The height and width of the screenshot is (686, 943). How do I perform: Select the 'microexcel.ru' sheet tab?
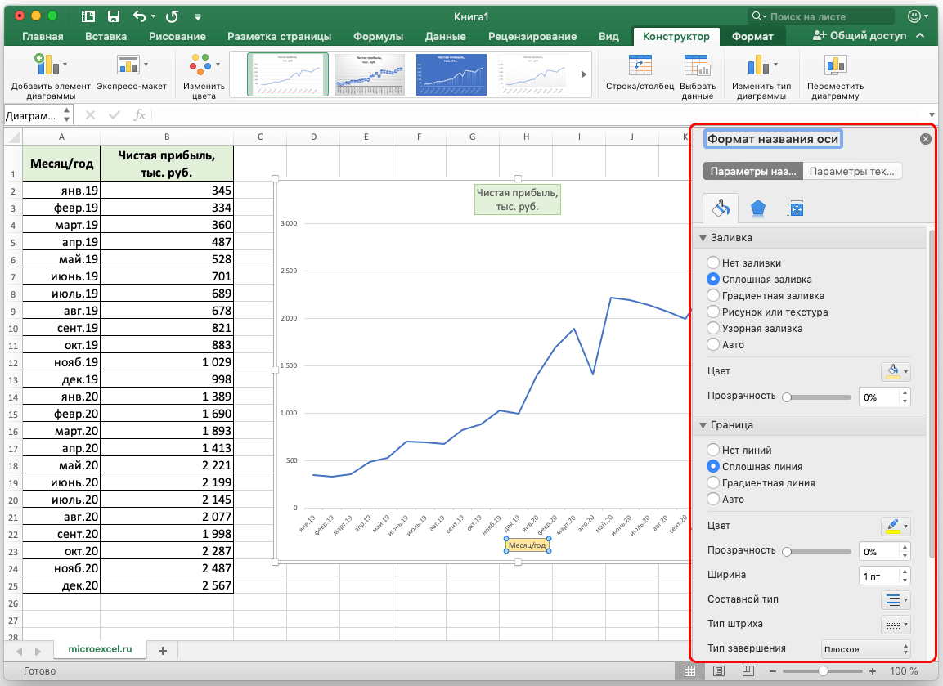(x=100, y=649)
